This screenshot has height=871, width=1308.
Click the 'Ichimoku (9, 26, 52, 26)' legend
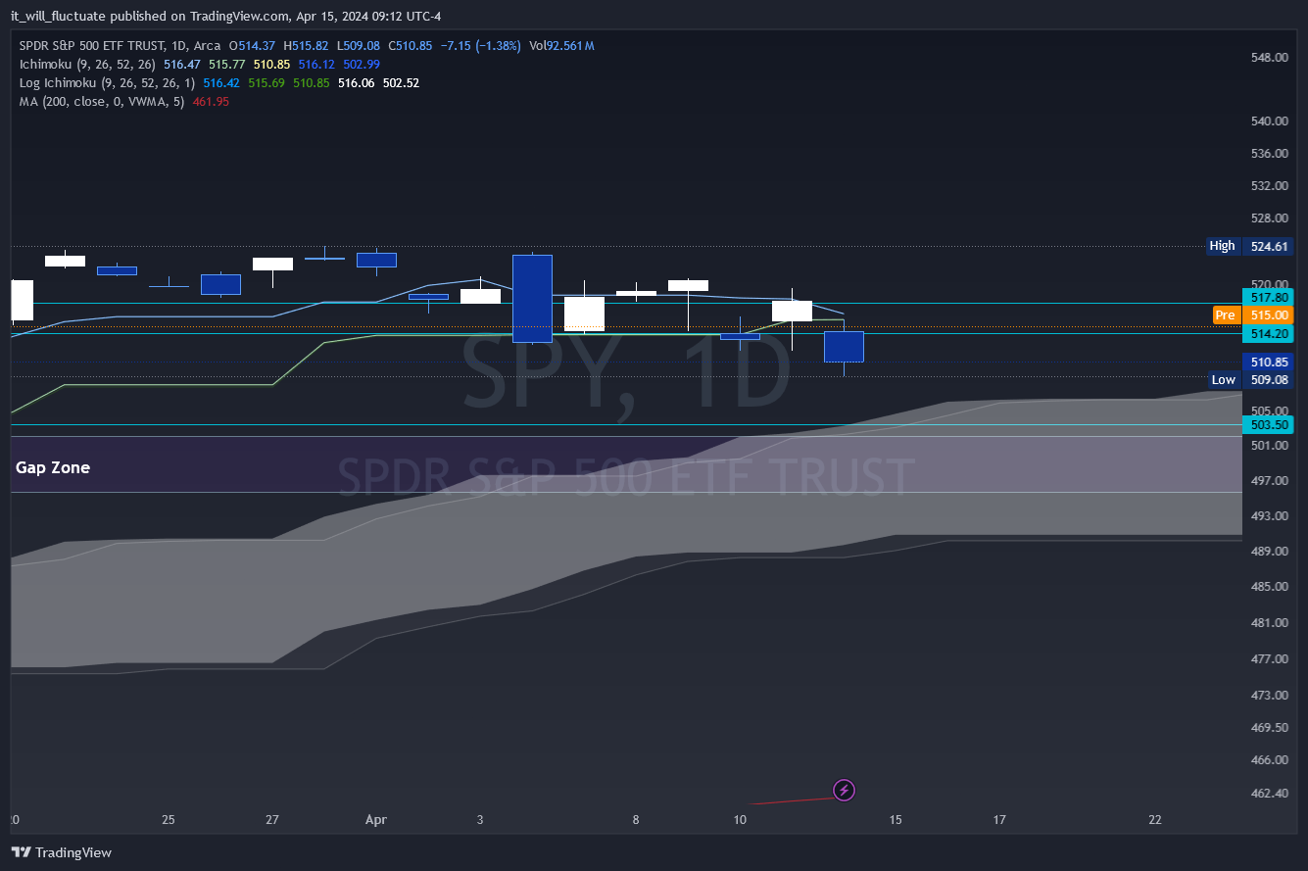pyautogui.click(x=87, y=64)
